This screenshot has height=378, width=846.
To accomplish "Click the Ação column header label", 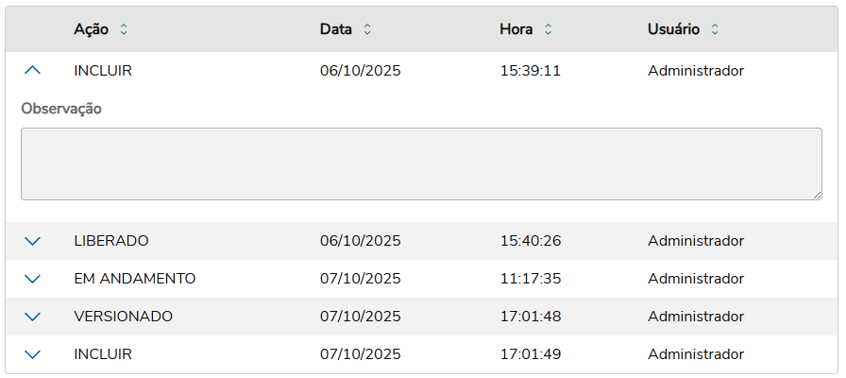I will [x=91, y=29].
